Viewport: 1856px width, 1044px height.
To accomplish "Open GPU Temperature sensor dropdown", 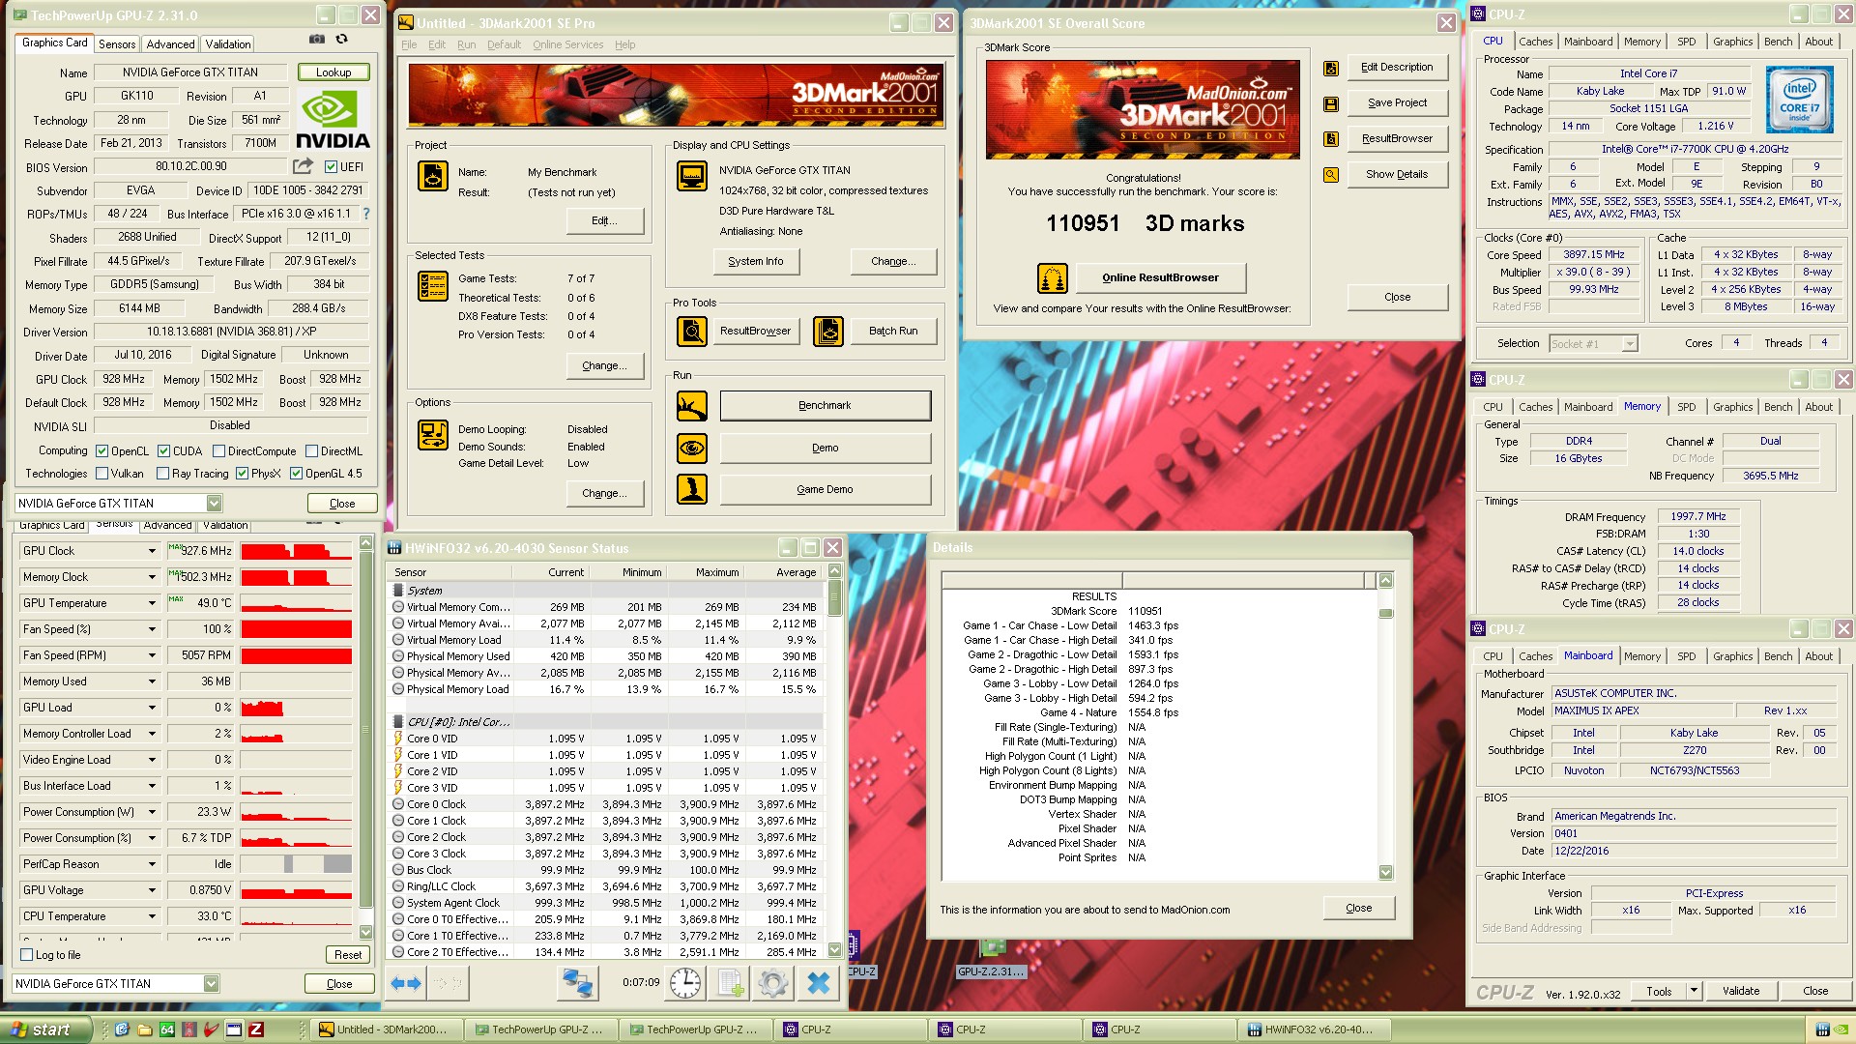I will [152, 603].
